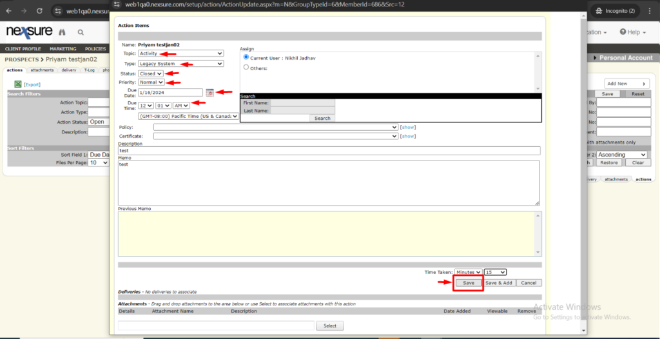Image resolution: width=660 pixels, height=339 pixels.
Task: Open Time Taken units dropdown showing Minutes
Action: [468, 273]
